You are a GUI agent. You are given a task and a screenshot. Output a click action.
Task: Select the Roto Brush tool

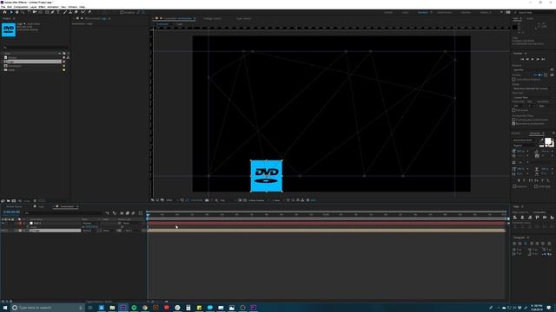[83, 12]
